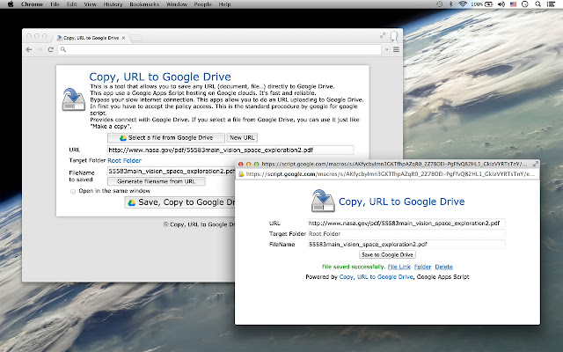
Task: Click the Save to Google Drive button
Action: (387, 254)
